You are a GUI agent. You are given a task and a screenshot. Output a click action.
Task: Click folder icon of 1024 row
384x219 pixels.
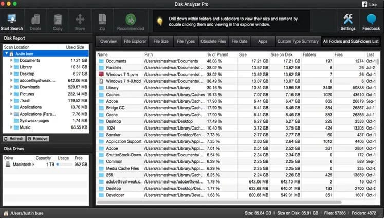click(101, 128)
